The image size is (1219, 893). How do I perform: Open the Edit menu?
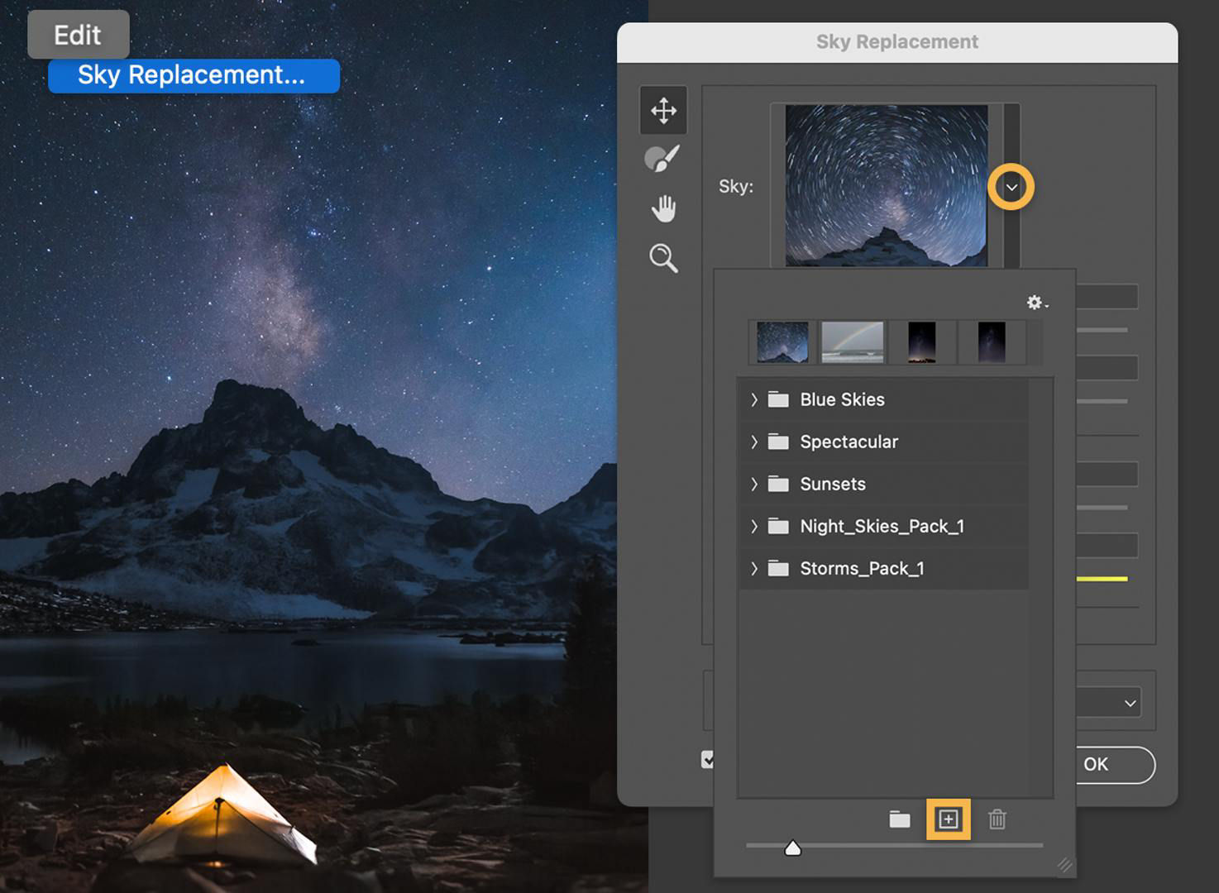coord(78,34)
